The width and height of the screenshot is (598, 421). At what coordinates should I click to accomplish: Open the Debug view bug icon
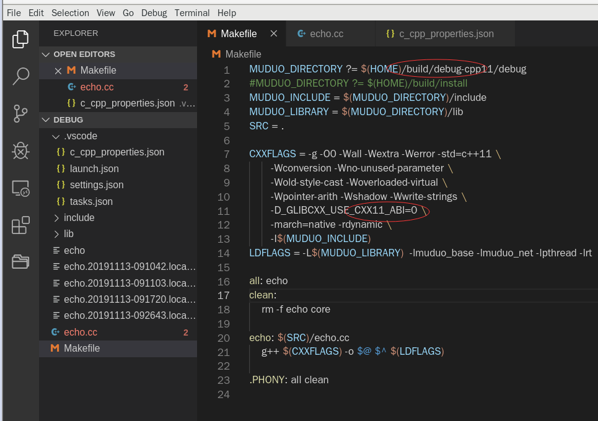click(x=20, y=150)
